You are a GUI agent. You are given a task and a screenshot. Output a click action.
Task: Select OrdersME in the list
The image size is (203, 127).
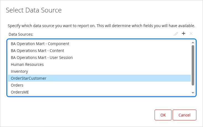pos(20,92)
